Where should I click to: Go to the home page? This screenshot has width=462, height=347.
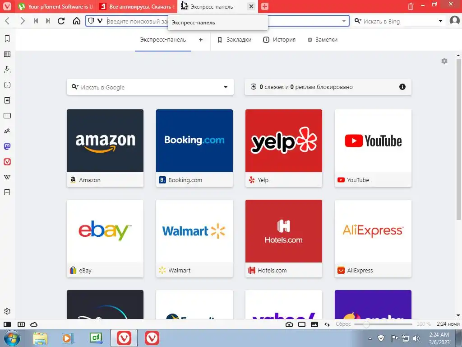(x=77, y=21)
